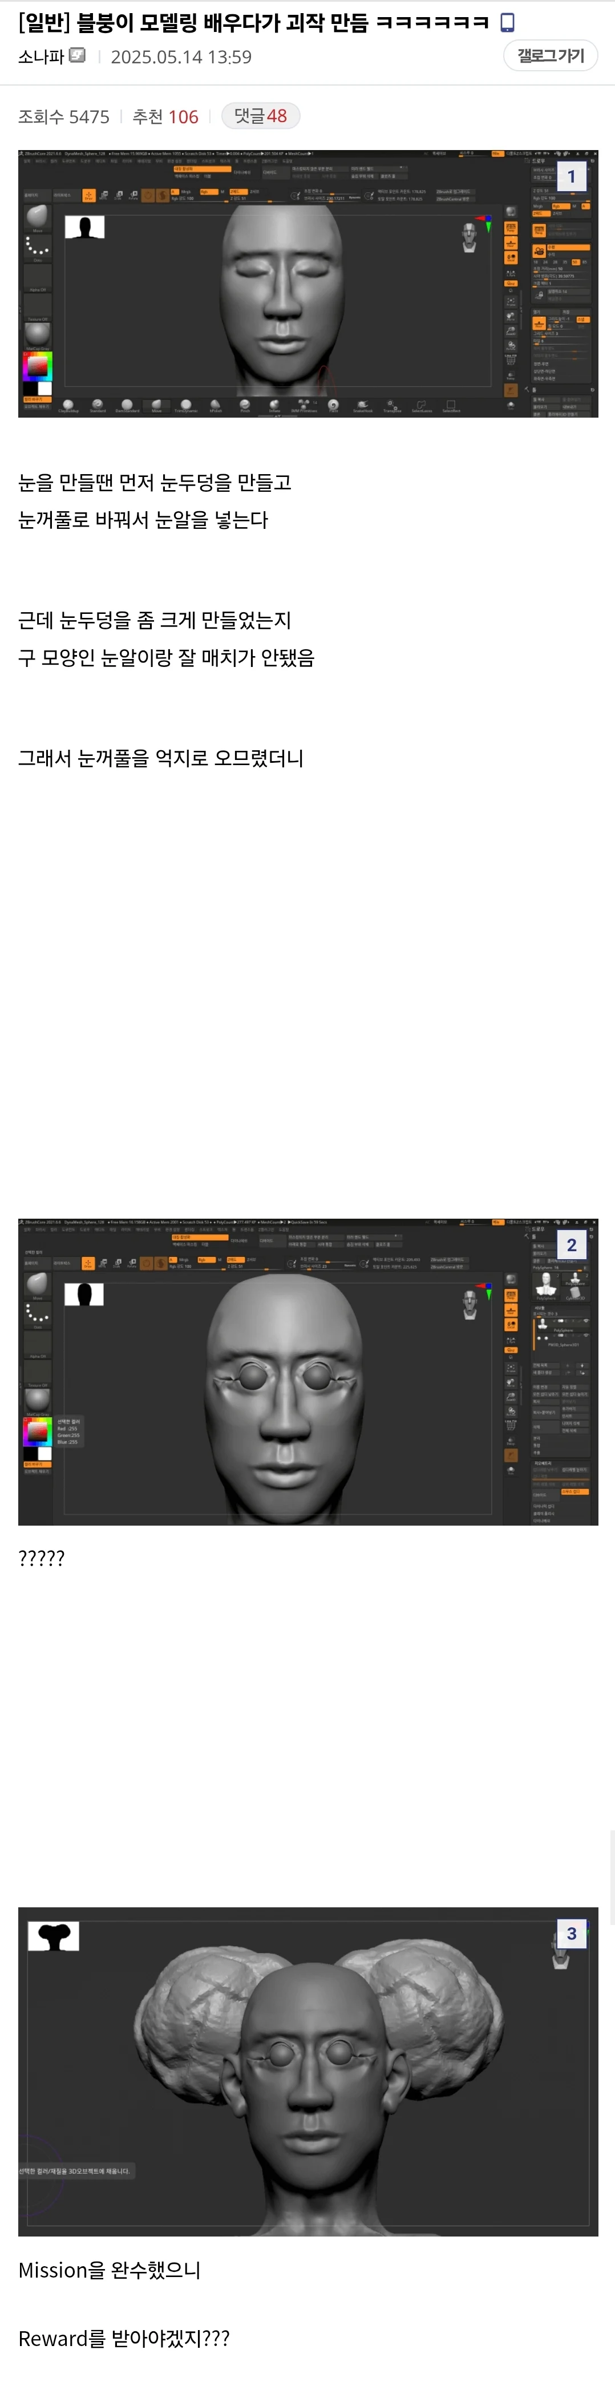The height and width of the screenshot is (2390, 615).
Task: Pick color square in first ZBrush screenshot
Action: pyautogui.click(x=37, y=366)
